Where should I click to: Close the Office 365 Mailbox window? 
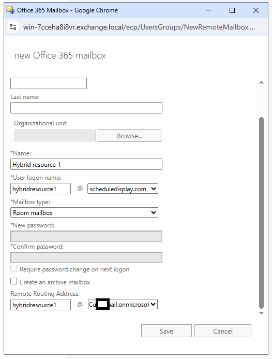(x=256, y=10)
